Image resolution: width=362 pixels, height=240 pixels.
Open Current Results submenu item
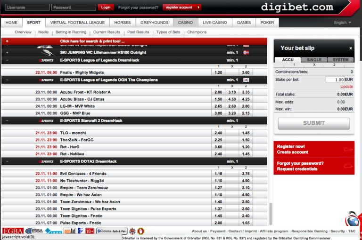point(107,32)
